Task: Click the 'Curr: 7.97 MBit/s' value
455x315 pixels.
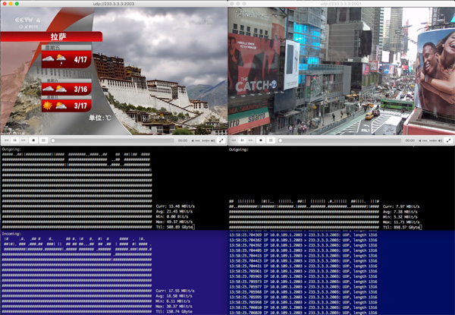Action: click(401, 206)
